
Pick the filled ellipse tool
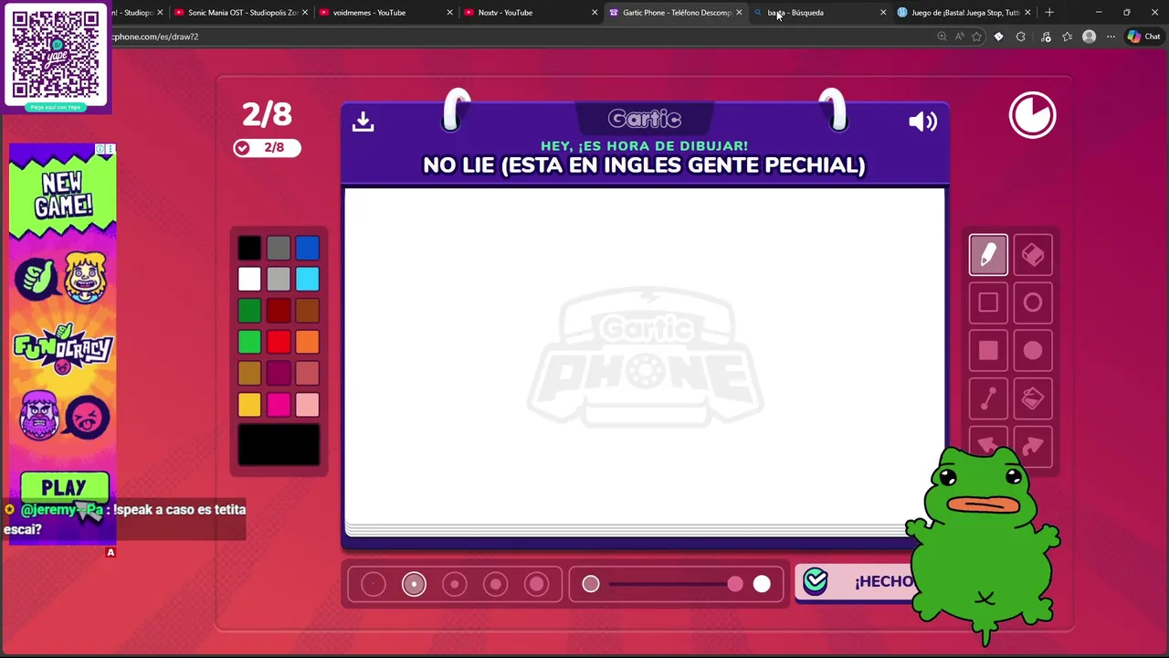tap(1033, 350)
